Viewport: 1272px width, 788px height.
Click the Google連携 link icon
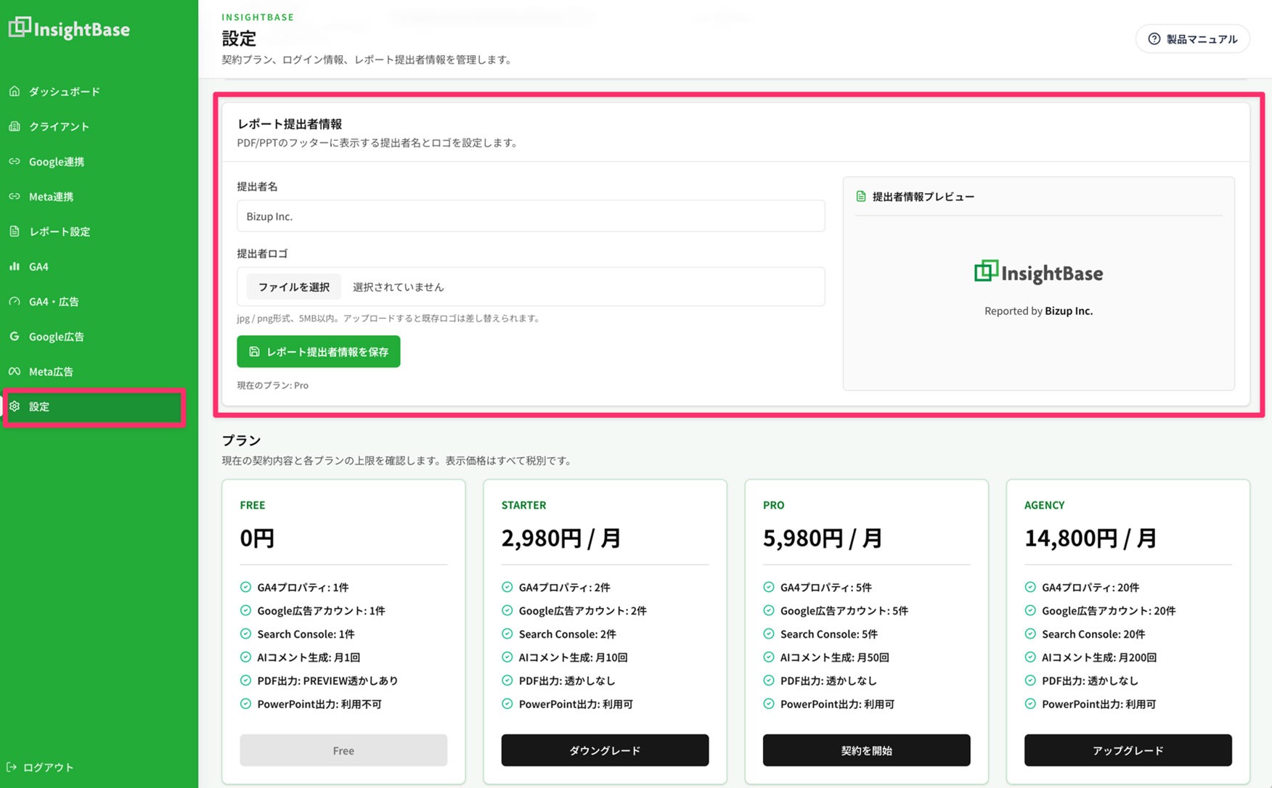pyautogui.click(x=15, y=161)
